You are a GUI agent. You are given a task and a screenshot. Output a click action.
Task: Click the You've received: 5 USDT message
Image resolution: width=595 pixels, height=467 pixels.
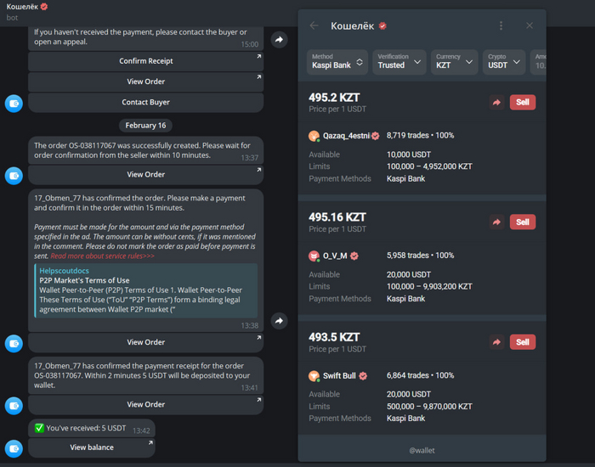92,428
